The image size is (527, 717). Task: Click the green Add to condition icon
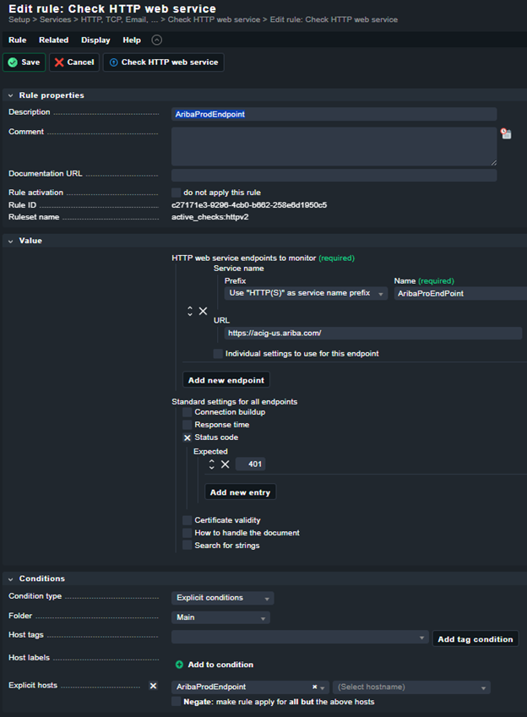[x=179, y=665]
